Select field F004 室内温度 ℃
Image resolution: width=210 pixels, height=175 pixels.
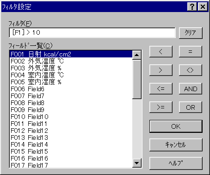click(x=71, y=75)
